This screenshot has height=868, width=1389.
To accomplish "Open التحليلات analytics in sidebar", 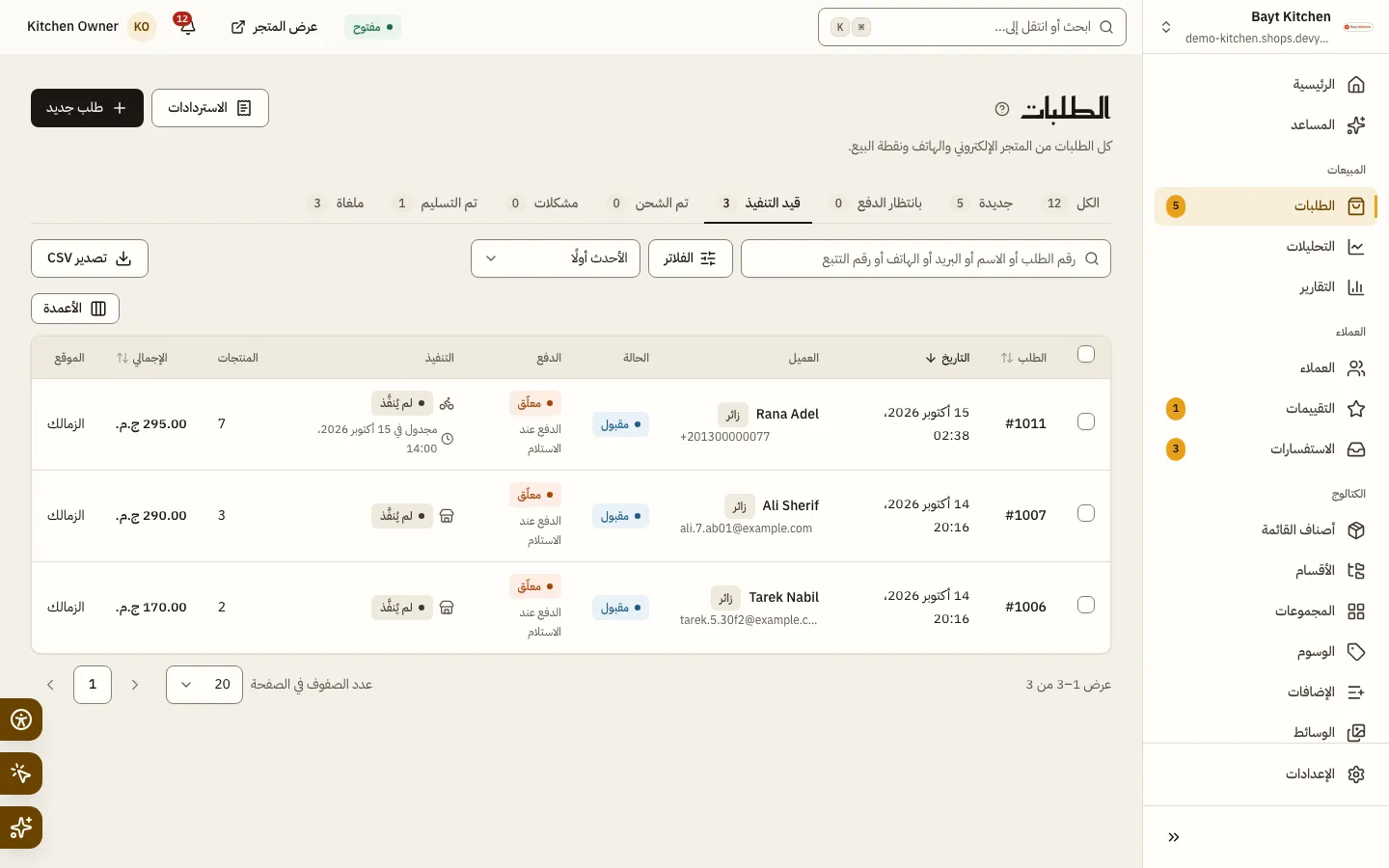I will (x=1266, y=247).
